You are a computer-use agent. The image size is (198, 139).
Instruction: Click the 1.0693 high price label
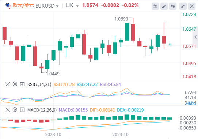coord(121,19)
